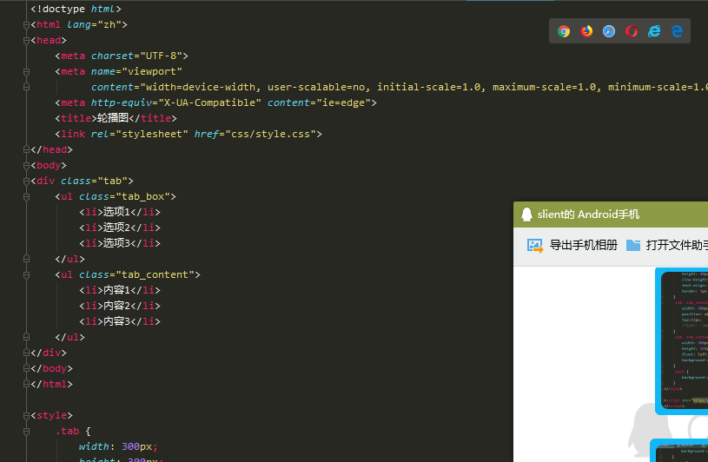Click the QQ penguin icon in title
Screen dimensions: 708x462
coord(526,214)
